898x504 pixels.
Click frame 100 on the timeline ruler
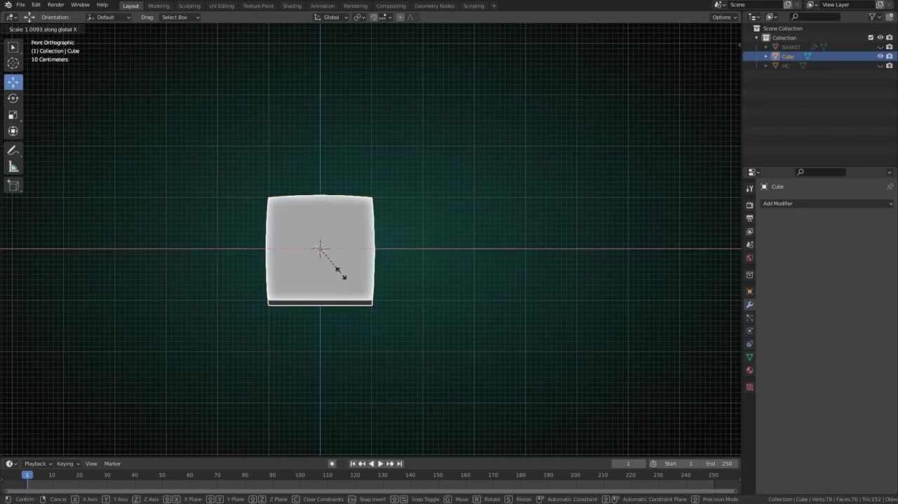(300, 475)
